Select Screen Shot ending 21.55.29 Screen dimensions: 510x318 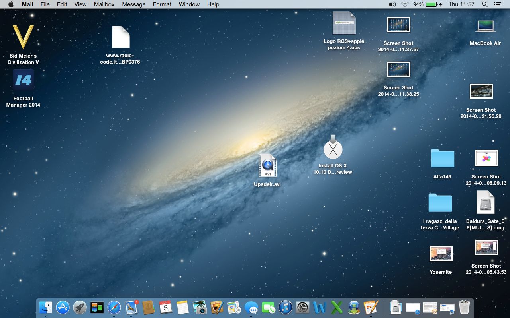tap(481, 101)
